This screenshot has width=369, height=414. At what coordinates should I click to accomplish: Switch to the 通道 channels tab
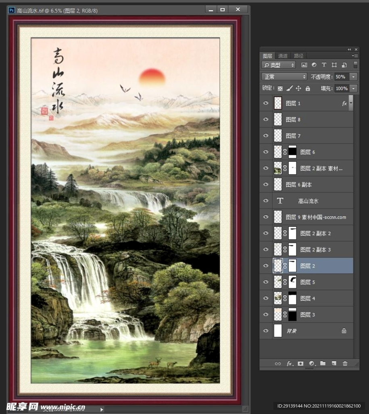(283, 56)
